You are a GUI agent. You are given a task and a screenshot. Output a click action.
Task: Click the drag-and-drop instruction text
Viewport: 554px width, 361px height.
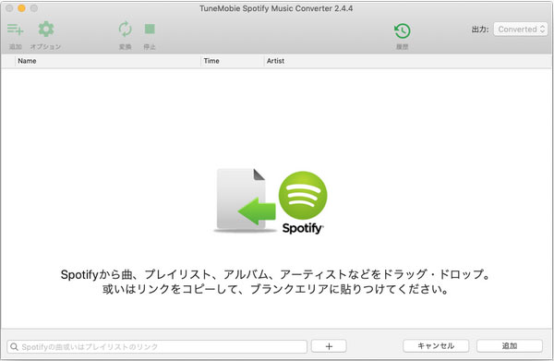click(275, 282)
